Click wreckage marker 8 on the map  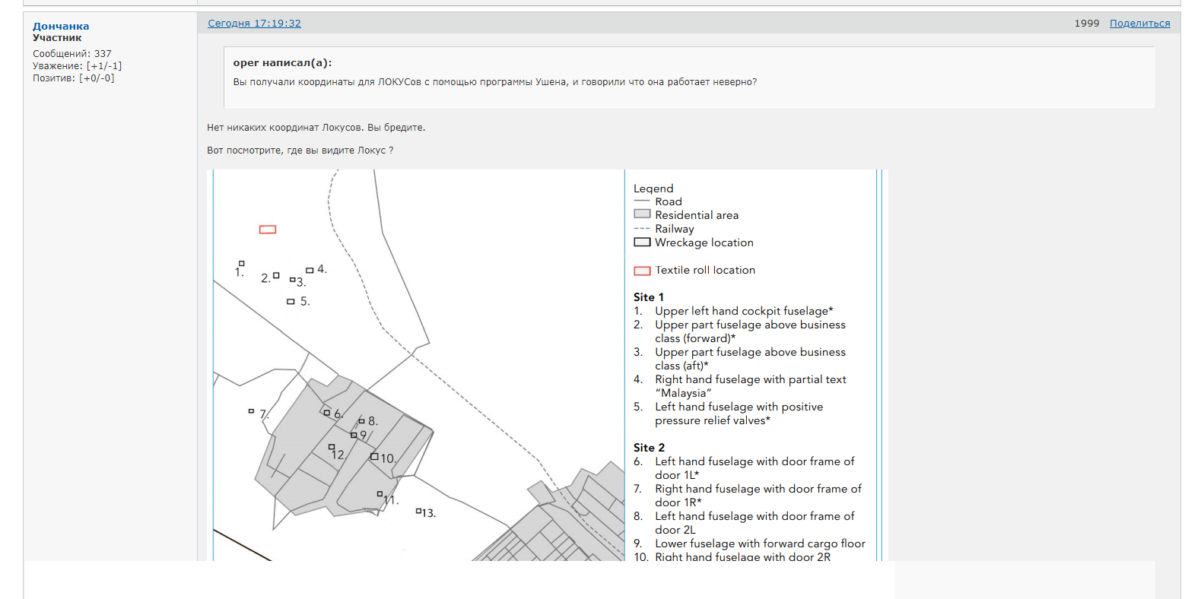(362, 420)
